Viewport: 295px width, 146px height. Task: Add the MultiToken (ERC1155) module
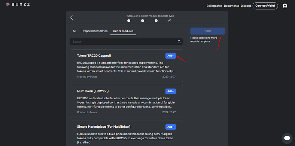[170, 91]
